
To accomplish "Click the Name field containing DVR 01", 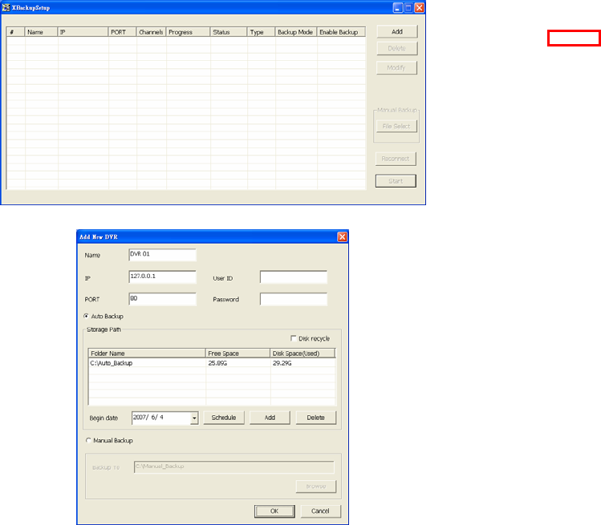I will pos(163,255).
